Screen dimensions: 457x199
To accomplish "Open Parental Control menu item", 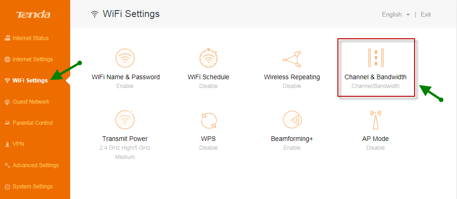I will point(29,123).
